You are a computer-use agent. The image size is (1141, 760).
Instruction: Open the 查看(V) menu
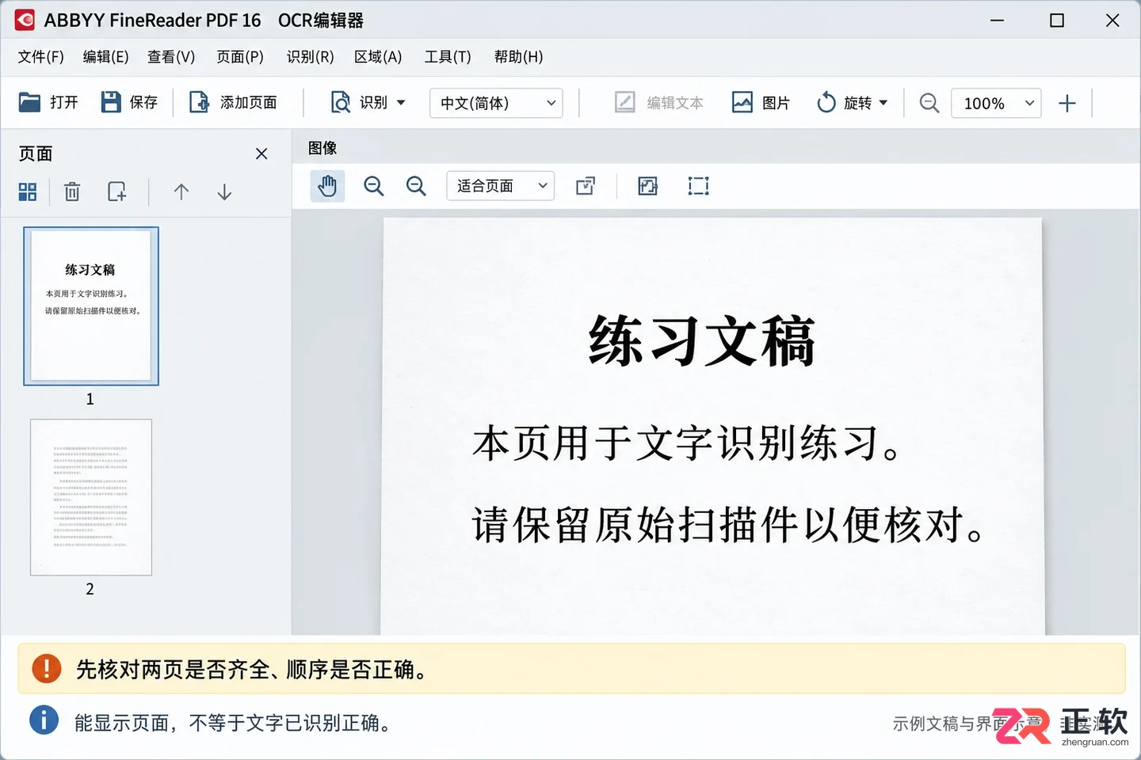(x=171, y=57)
